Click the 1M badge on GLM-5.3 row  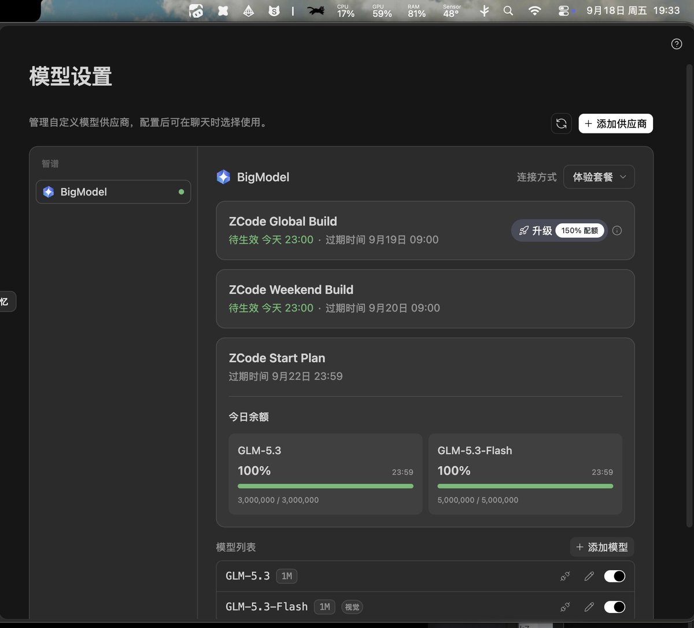point(287,576)
